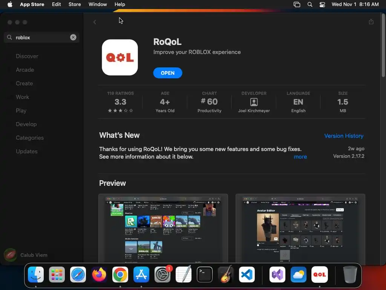Click the RoQoL app title

pos(167,42)
